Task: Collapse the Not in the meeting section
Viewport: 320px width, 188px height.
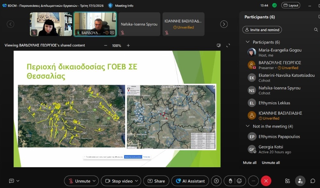Action: coord(247,126)
